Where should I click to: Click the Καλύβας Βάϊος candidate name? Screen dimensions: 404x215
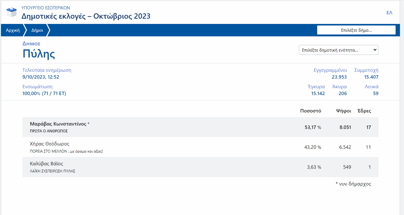[x=46, y=164]
